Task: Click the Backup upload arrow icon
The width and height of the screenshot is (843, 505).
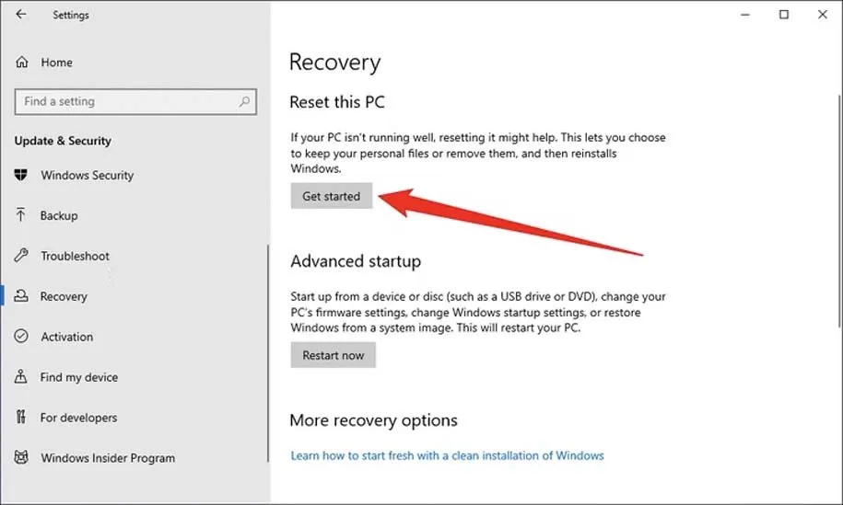Action: point(21,215)
